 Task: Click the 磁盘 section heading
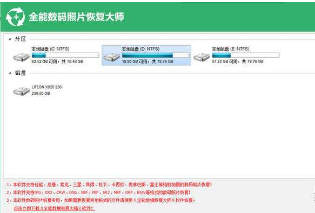[21, 73]
